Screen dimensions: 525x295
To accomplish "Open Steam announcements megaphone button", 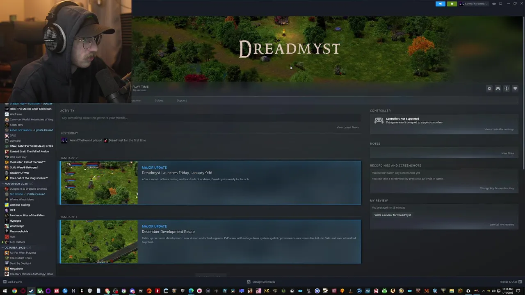I will click(441, 4).
